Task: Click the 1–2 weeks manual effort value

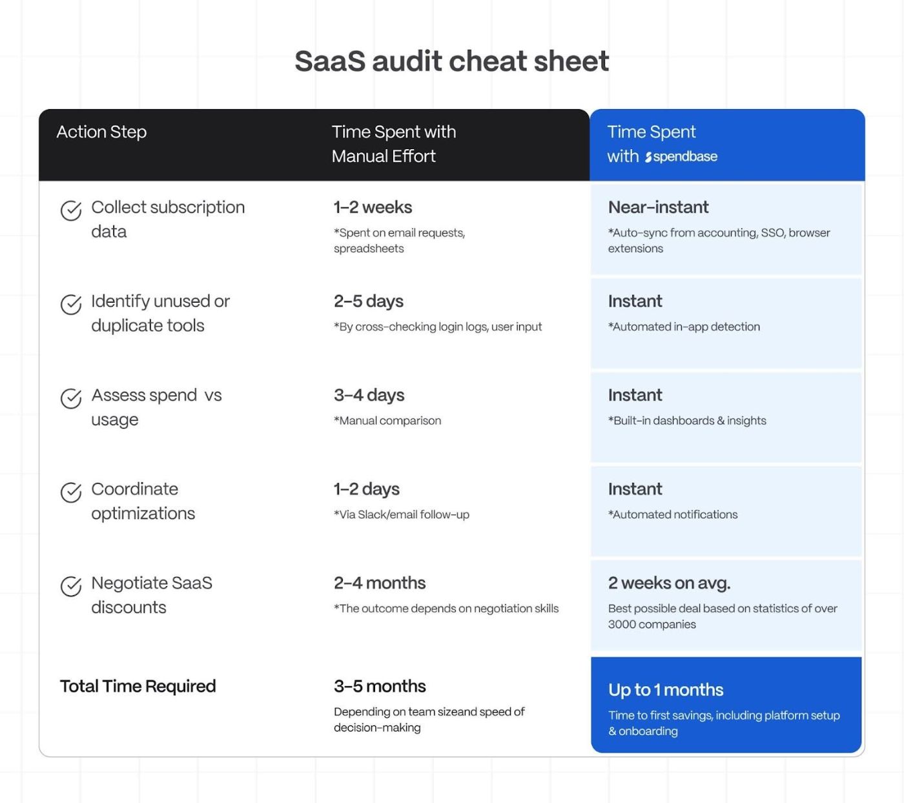Action: (373, 207)
